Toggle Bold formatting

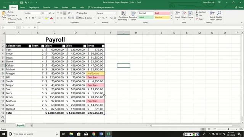(26, 18)
